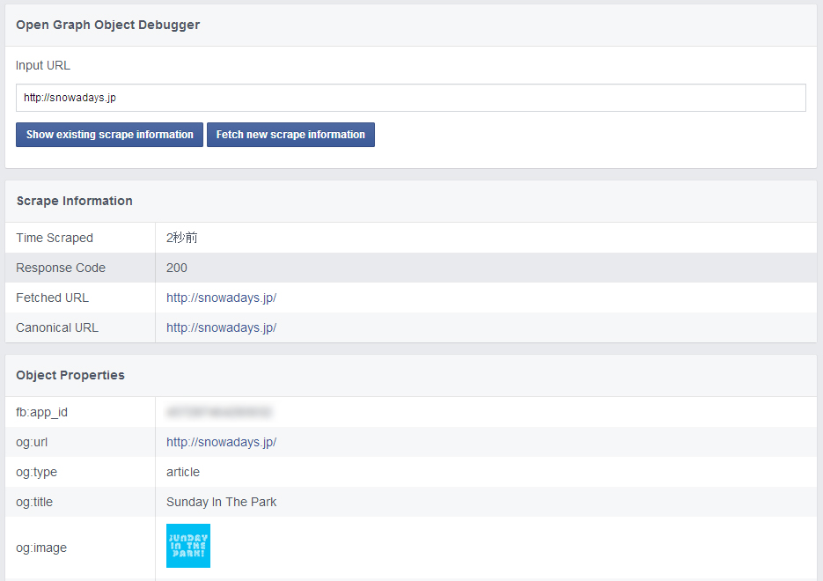Click the Sunday In The Park thumbnail image
This screenshot has width=823, height=581.
(x=188, y=546)
